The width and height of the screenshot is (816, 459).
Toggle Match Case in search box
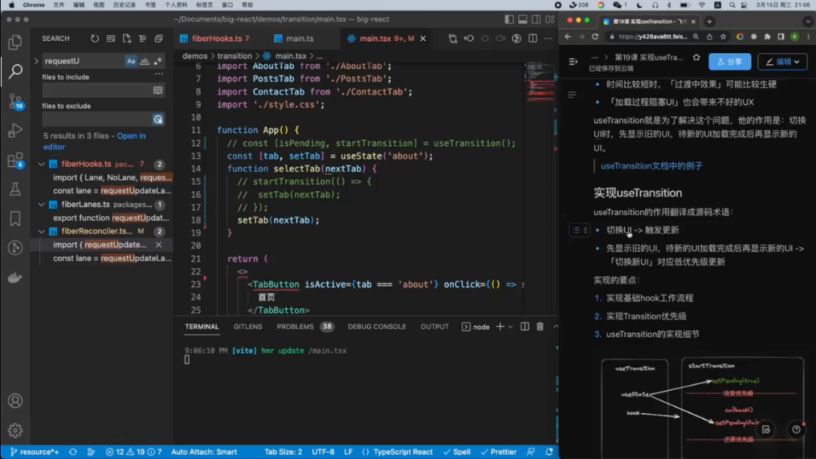tap(131, 61)
